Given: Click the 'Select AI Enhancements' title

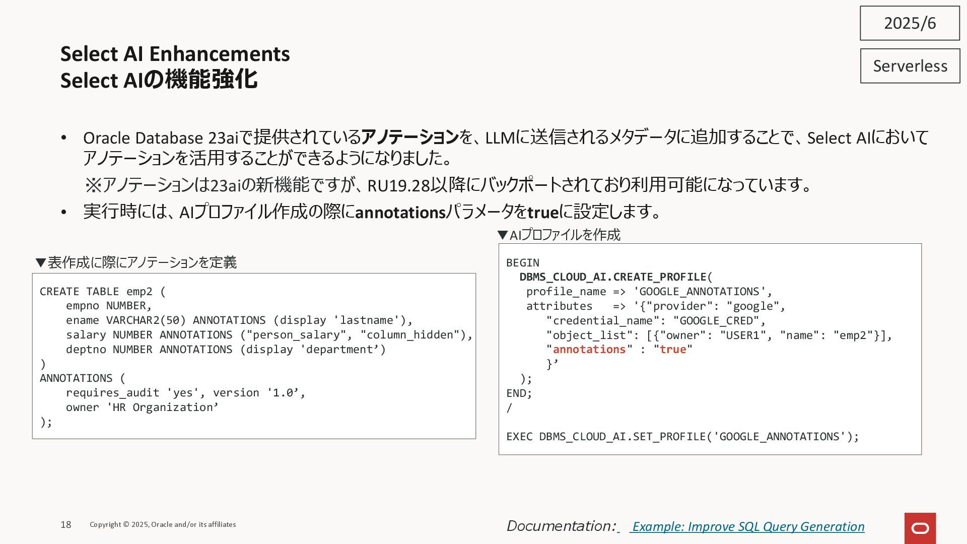Looking at the screenshot, I should [x=175, y=54].
